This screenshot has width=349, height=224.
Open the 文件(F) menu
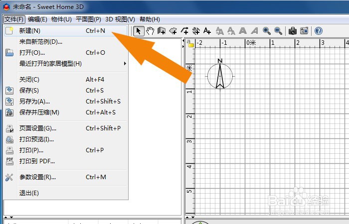(x=14, y=19)
